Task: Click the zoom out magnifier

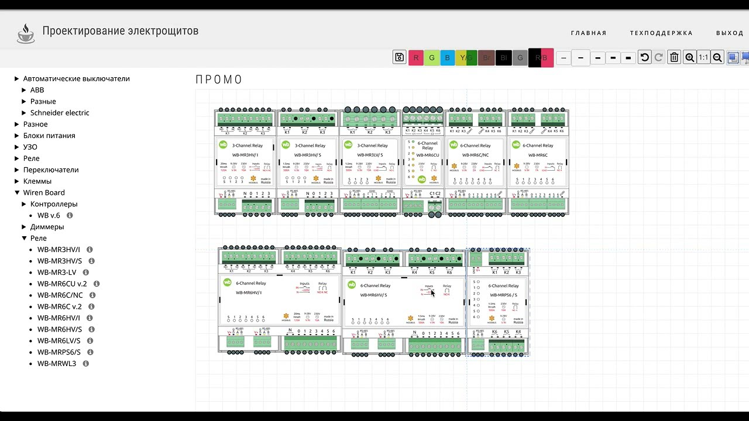Action: (717, 57)
